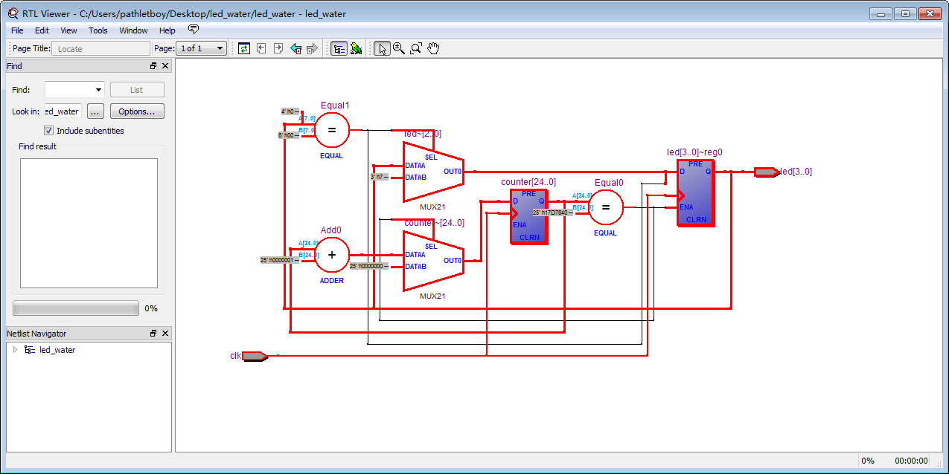This screenshot has width=949, height=474.
Task: Click the speech bubble feedback icon
Action: (x=194, y=30)
